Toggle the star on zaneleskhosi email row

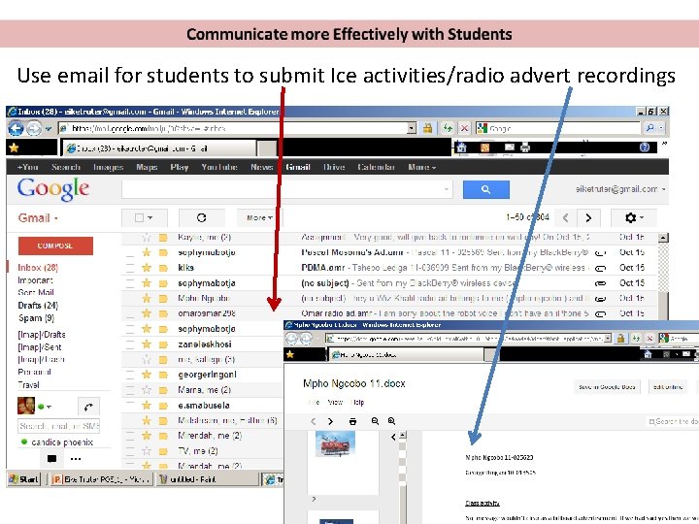click(x=147, y=344)
